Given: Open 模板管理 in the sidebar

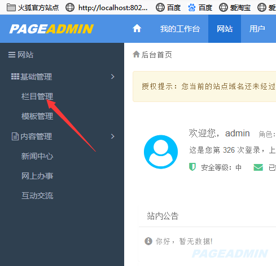Looking at the screenshot, I should pos(37,116).
